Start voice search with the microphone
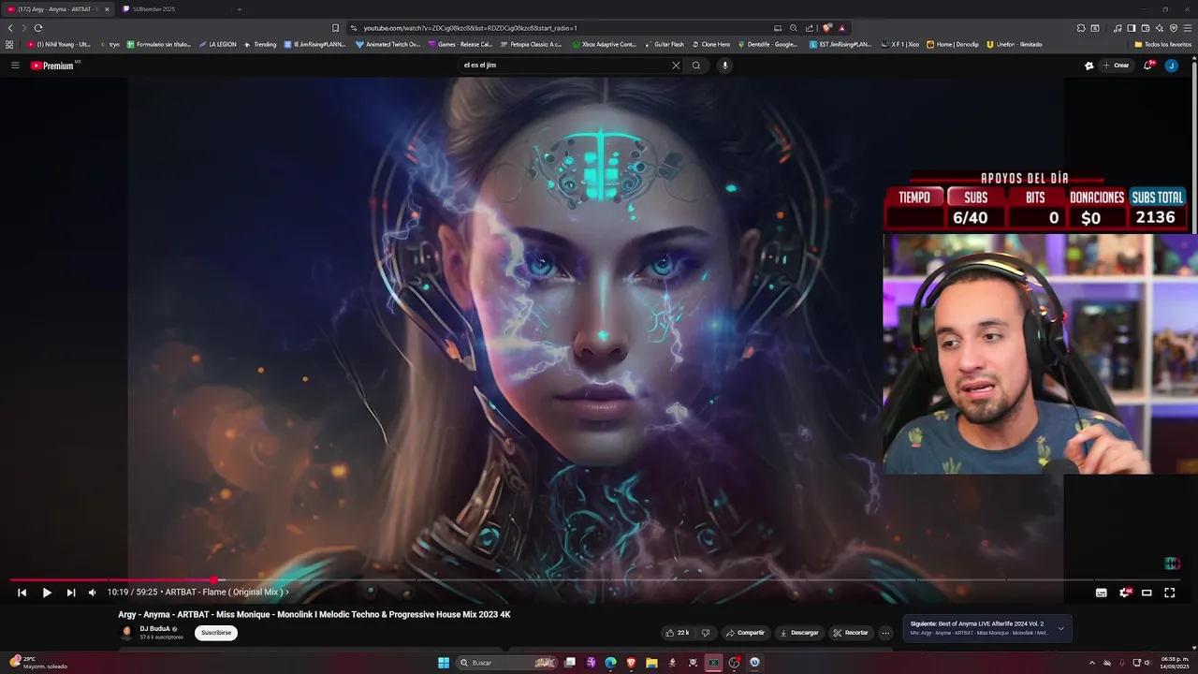 (x=724, y=66)
